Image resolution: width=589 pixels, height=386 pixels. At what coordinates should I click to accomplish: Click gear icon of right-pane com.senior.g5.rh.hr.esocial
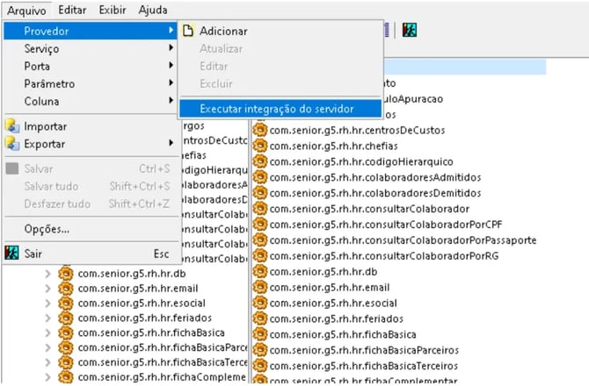(260, 304)
